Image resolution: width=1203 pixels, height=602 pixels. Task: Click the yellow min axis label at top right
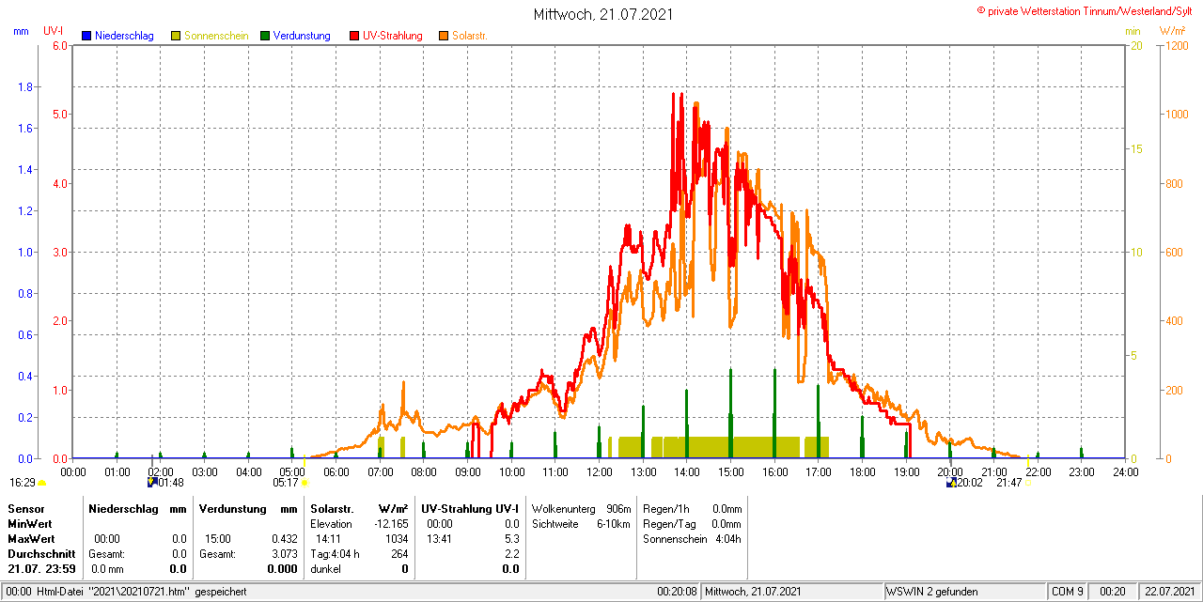point(1133,31)
